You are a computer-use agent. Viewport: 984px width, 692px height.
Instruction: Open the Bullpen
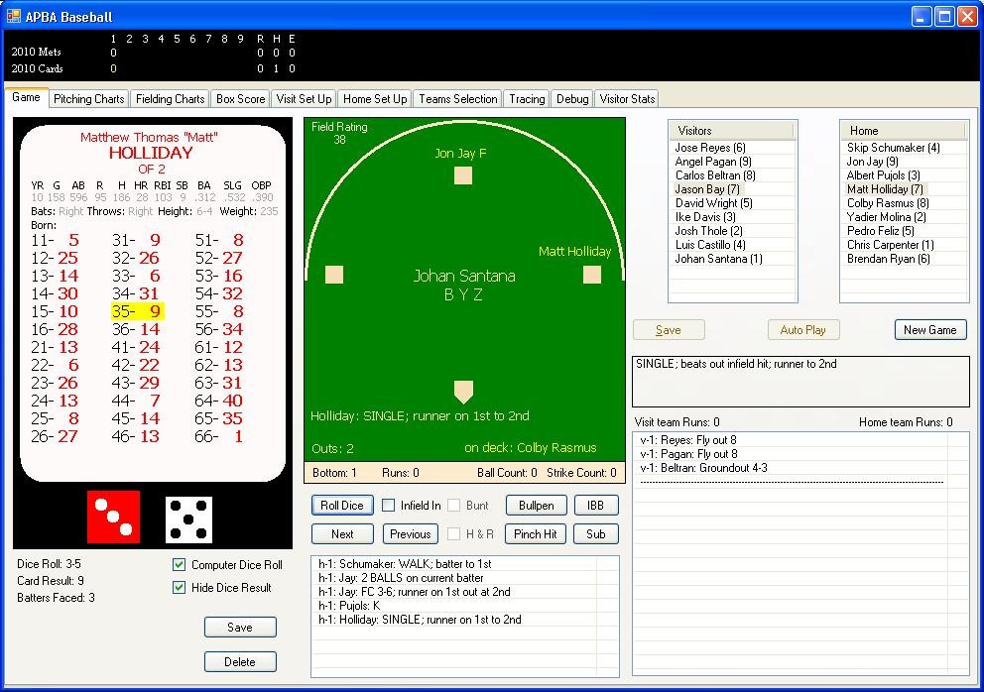click(536, 505)
